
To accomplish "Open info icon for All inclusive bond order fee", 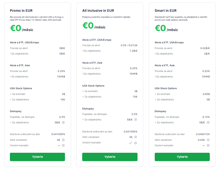I will [x=136, y=120].
